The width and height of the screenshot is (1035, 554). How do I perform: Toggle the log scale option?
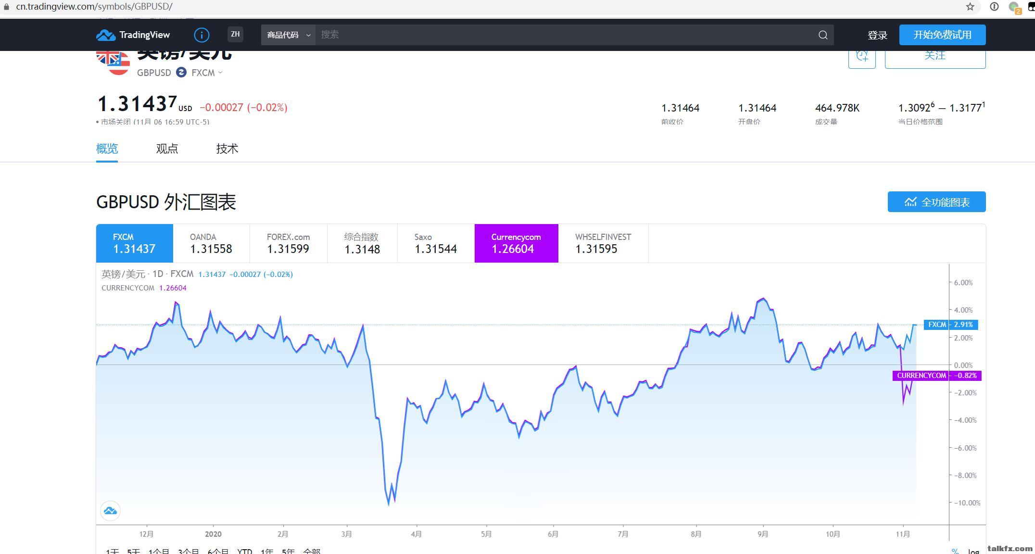tap(973, 551)
